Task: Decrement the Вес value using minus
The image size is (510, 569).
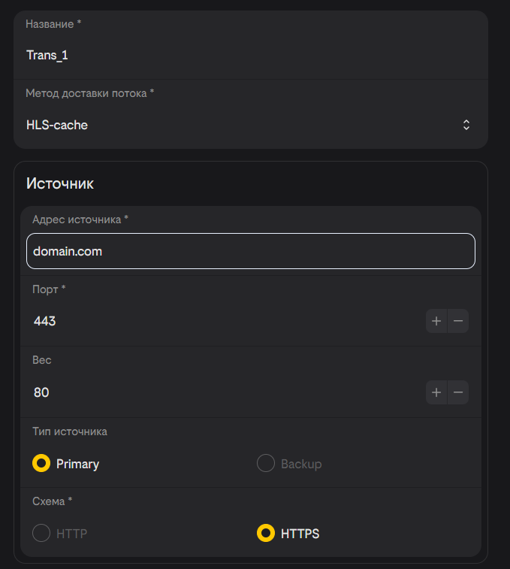Action: click(458, 392)
